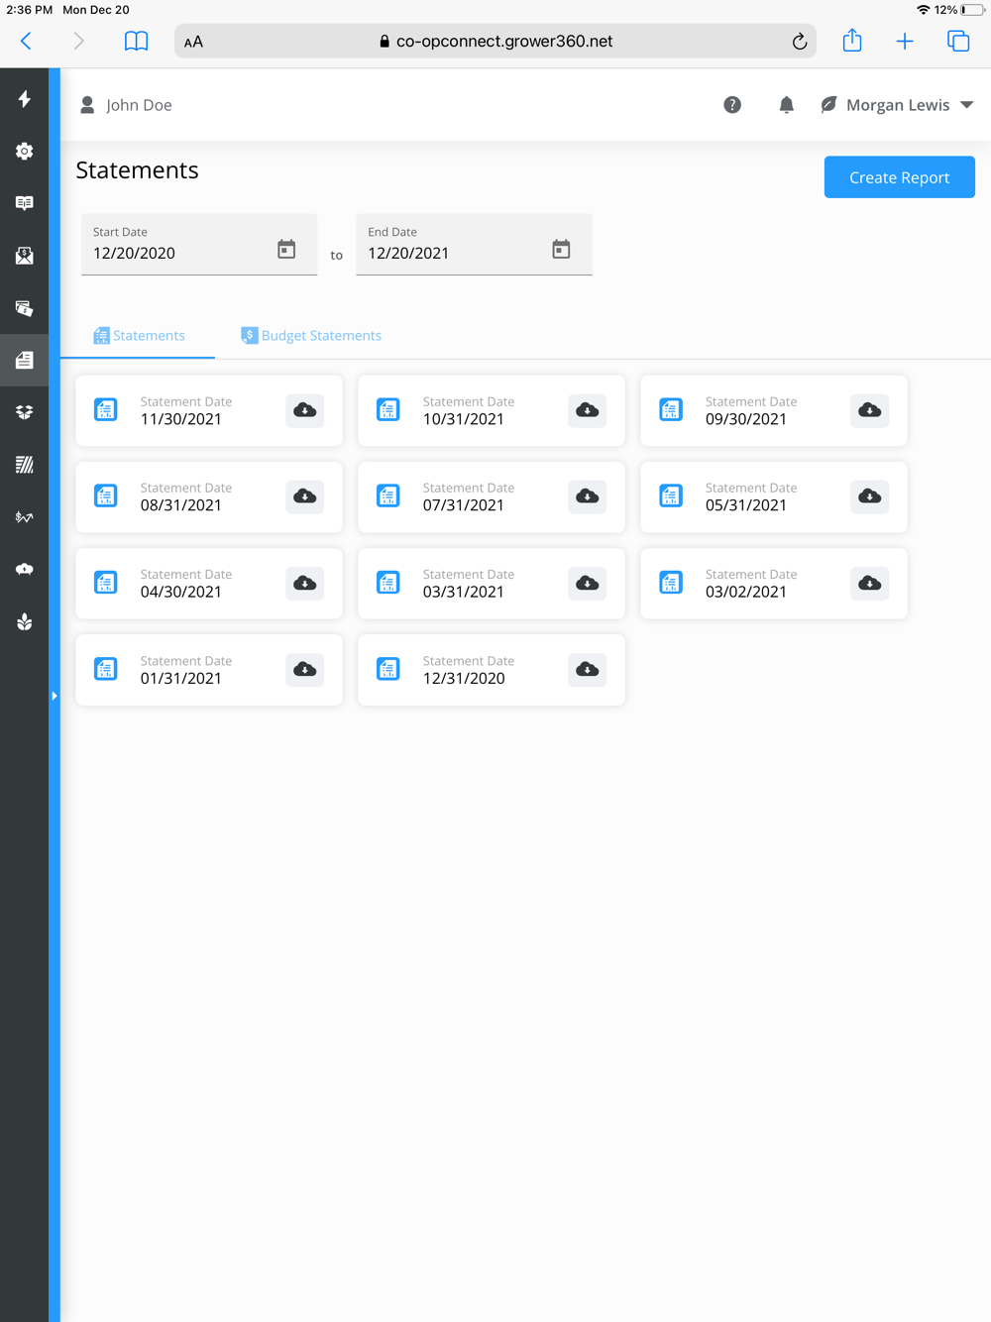Open the Safari share sheet
Image resolution: width=991 pixels, height=1322 pixels.
tap(852, 41)
